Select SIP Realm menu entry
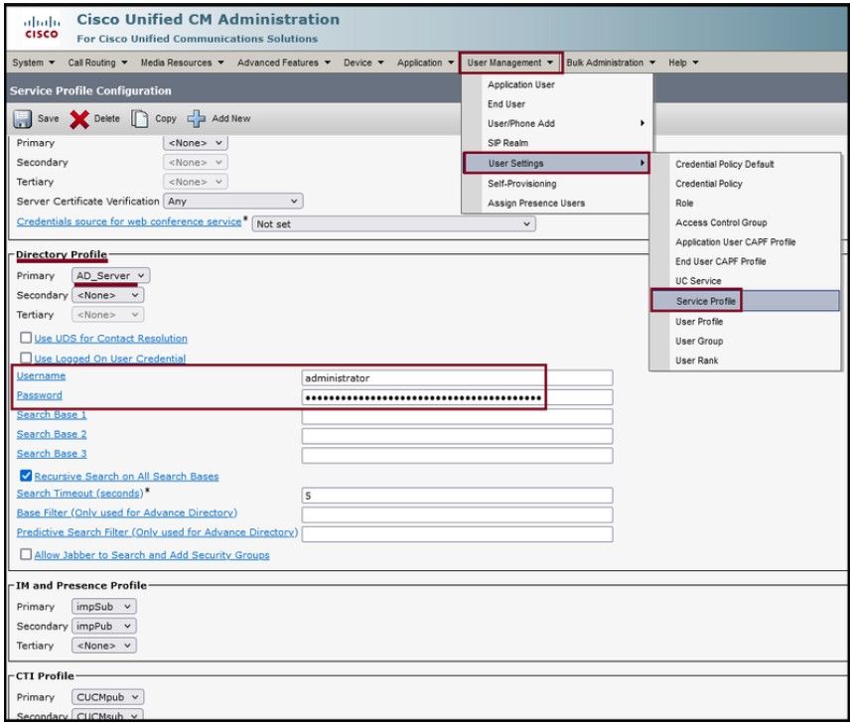Viewport: 852px width, 725px height. (557, 143)
